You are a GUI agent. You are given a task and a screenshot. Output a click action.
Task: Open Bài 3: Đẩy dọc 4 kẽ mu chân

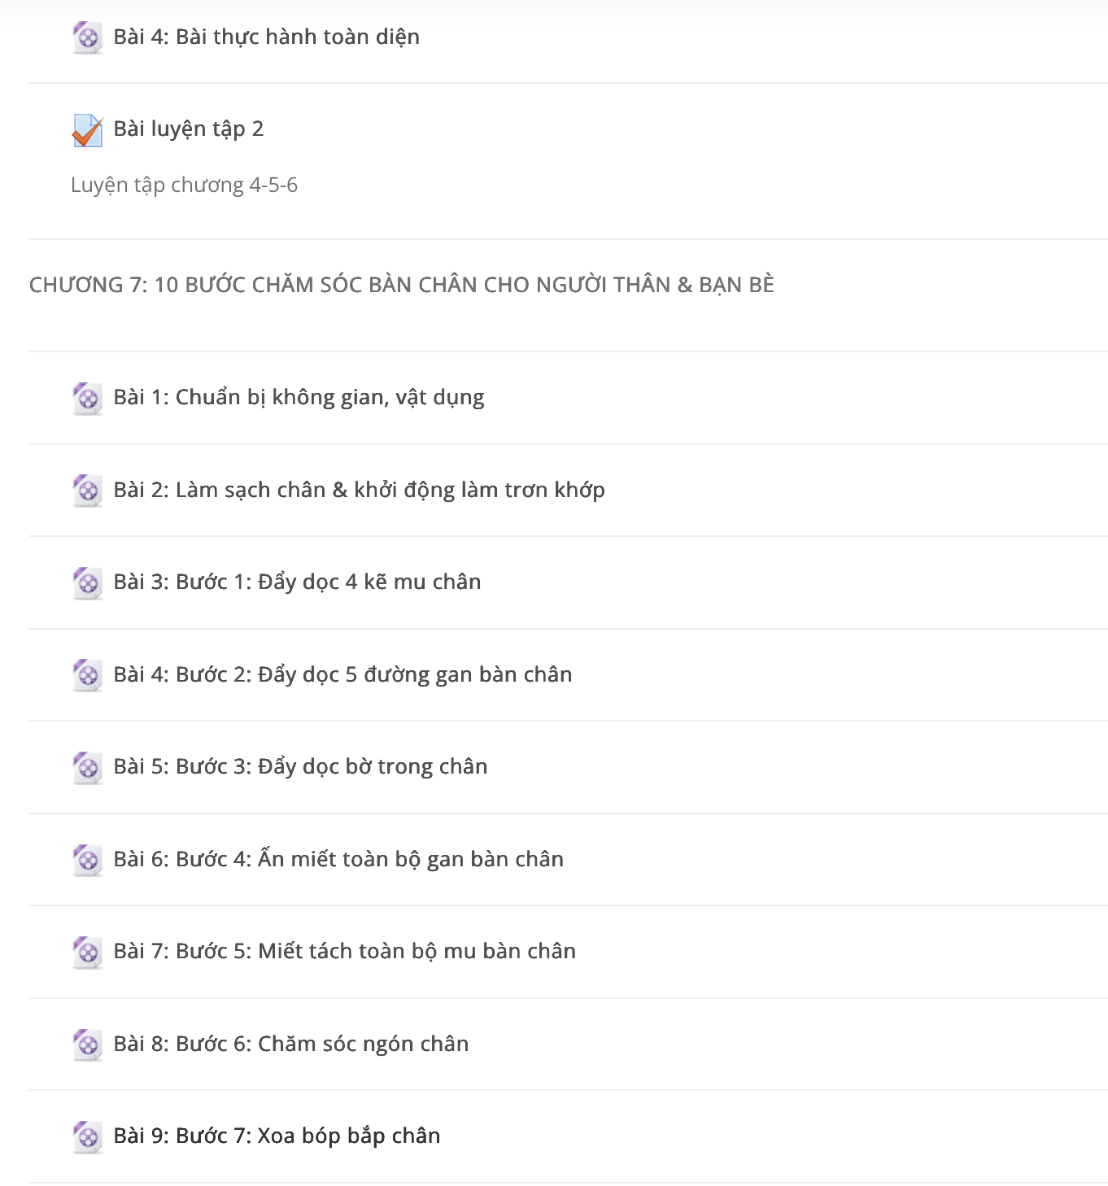click(297, 582)
